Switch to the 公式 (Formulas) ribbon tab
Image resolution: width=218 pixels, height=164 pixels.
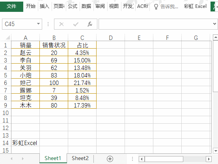(73, 6)
